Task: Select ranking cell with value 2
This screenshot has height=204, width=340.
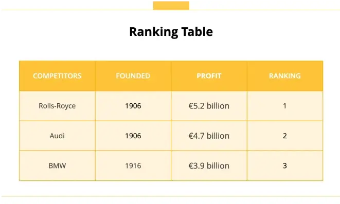Action: [x=285, y=136]
